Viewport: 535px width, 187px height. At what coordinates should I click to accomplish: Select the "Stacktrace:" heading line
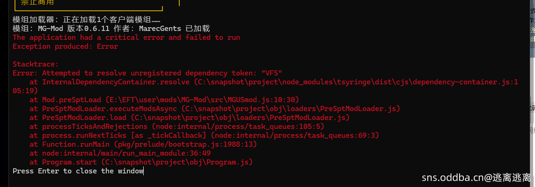point(36,64)
